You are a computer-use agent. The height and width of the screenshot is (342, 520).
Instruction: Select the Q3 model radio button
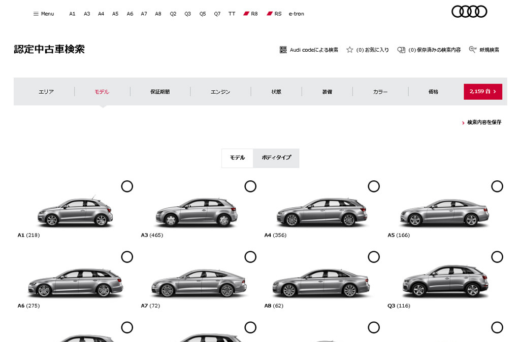click(x=497, y=257)
